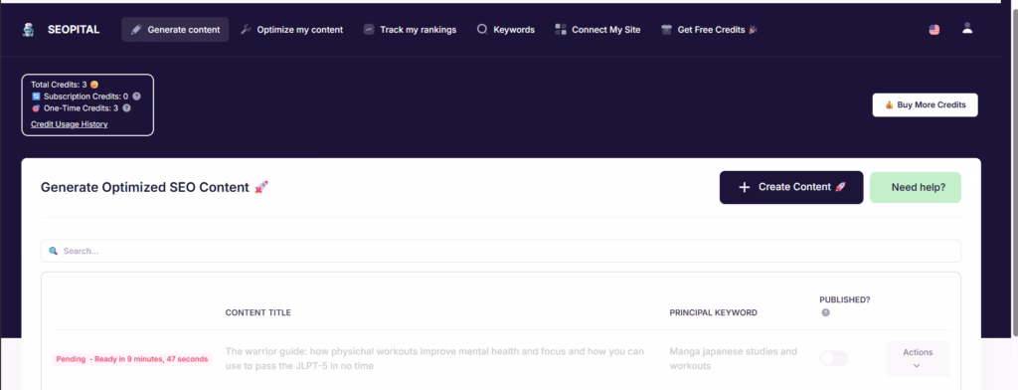The width and height of the screenshot is (1018, 390).
Task: Toggle Published switch for warrior guide row
Action: point(834,358)
